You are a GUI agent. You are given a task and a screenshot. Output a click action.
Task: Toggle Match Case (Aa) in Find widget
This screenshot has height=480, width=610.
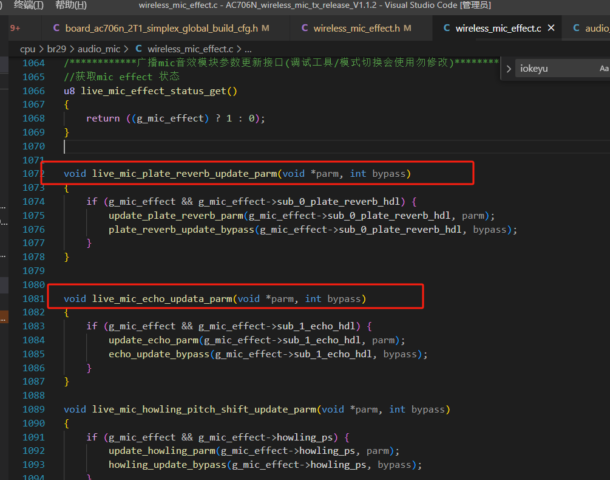click(x=604, y=69)
